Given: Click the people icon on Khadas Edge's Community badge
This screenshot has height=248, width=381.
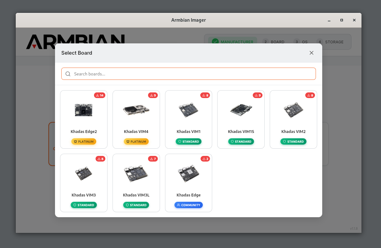Looking at the screenshot, I should 179,205.
